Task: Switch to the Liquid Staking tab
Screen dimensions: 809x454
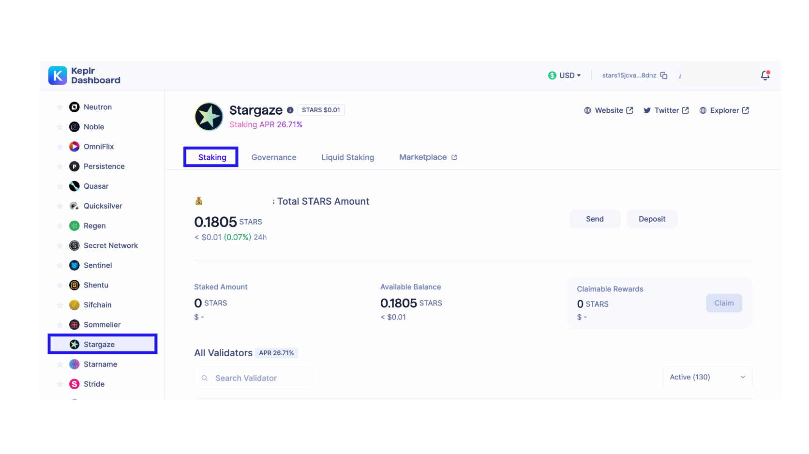Action: [x=348, y=157]
